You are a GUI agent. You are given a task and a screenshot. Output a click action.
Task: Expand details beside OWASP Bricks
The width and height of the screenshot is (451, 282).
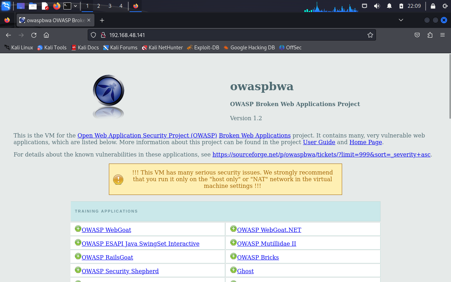[x=233, y=256]
